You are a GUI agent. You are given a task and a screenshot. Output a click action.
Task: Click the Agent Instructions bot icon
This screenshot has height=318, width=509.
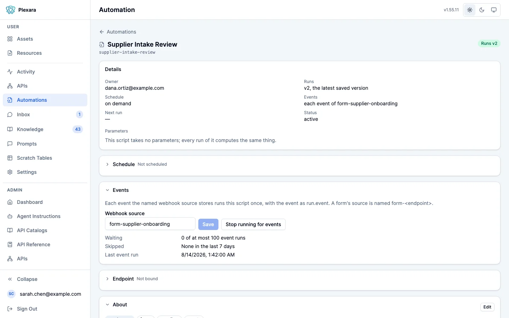click(x=10, y=216)
